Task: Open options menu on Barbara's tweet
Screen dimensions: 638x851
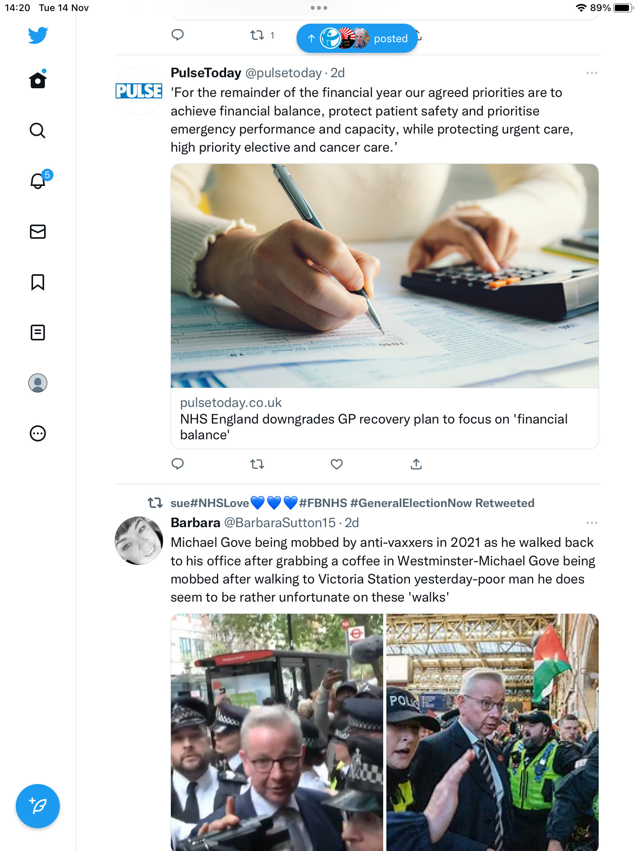Action: pos(592,523)
